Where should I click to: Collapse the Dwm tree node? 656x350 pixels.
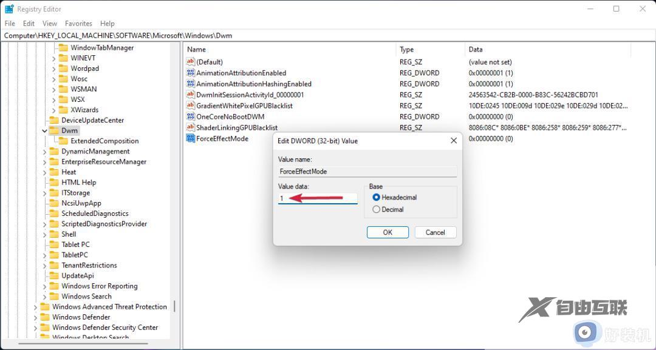point(44,130)
